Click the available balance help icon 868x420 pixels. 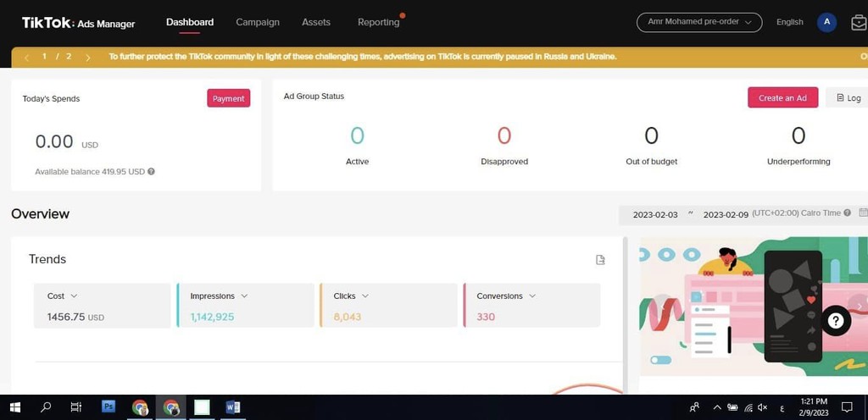(x=151, y=171)
